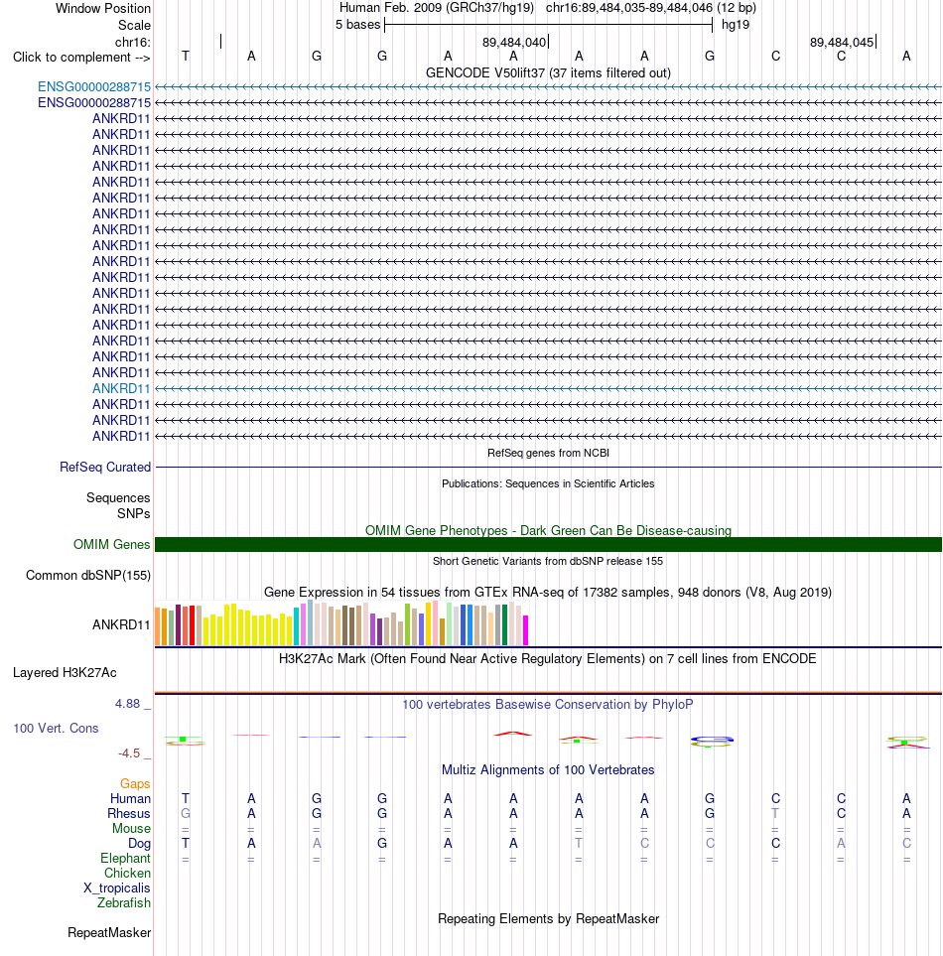Click the RefSeq Curated intron line
This screenshot has height=956, width=943.
coord(548,467)
